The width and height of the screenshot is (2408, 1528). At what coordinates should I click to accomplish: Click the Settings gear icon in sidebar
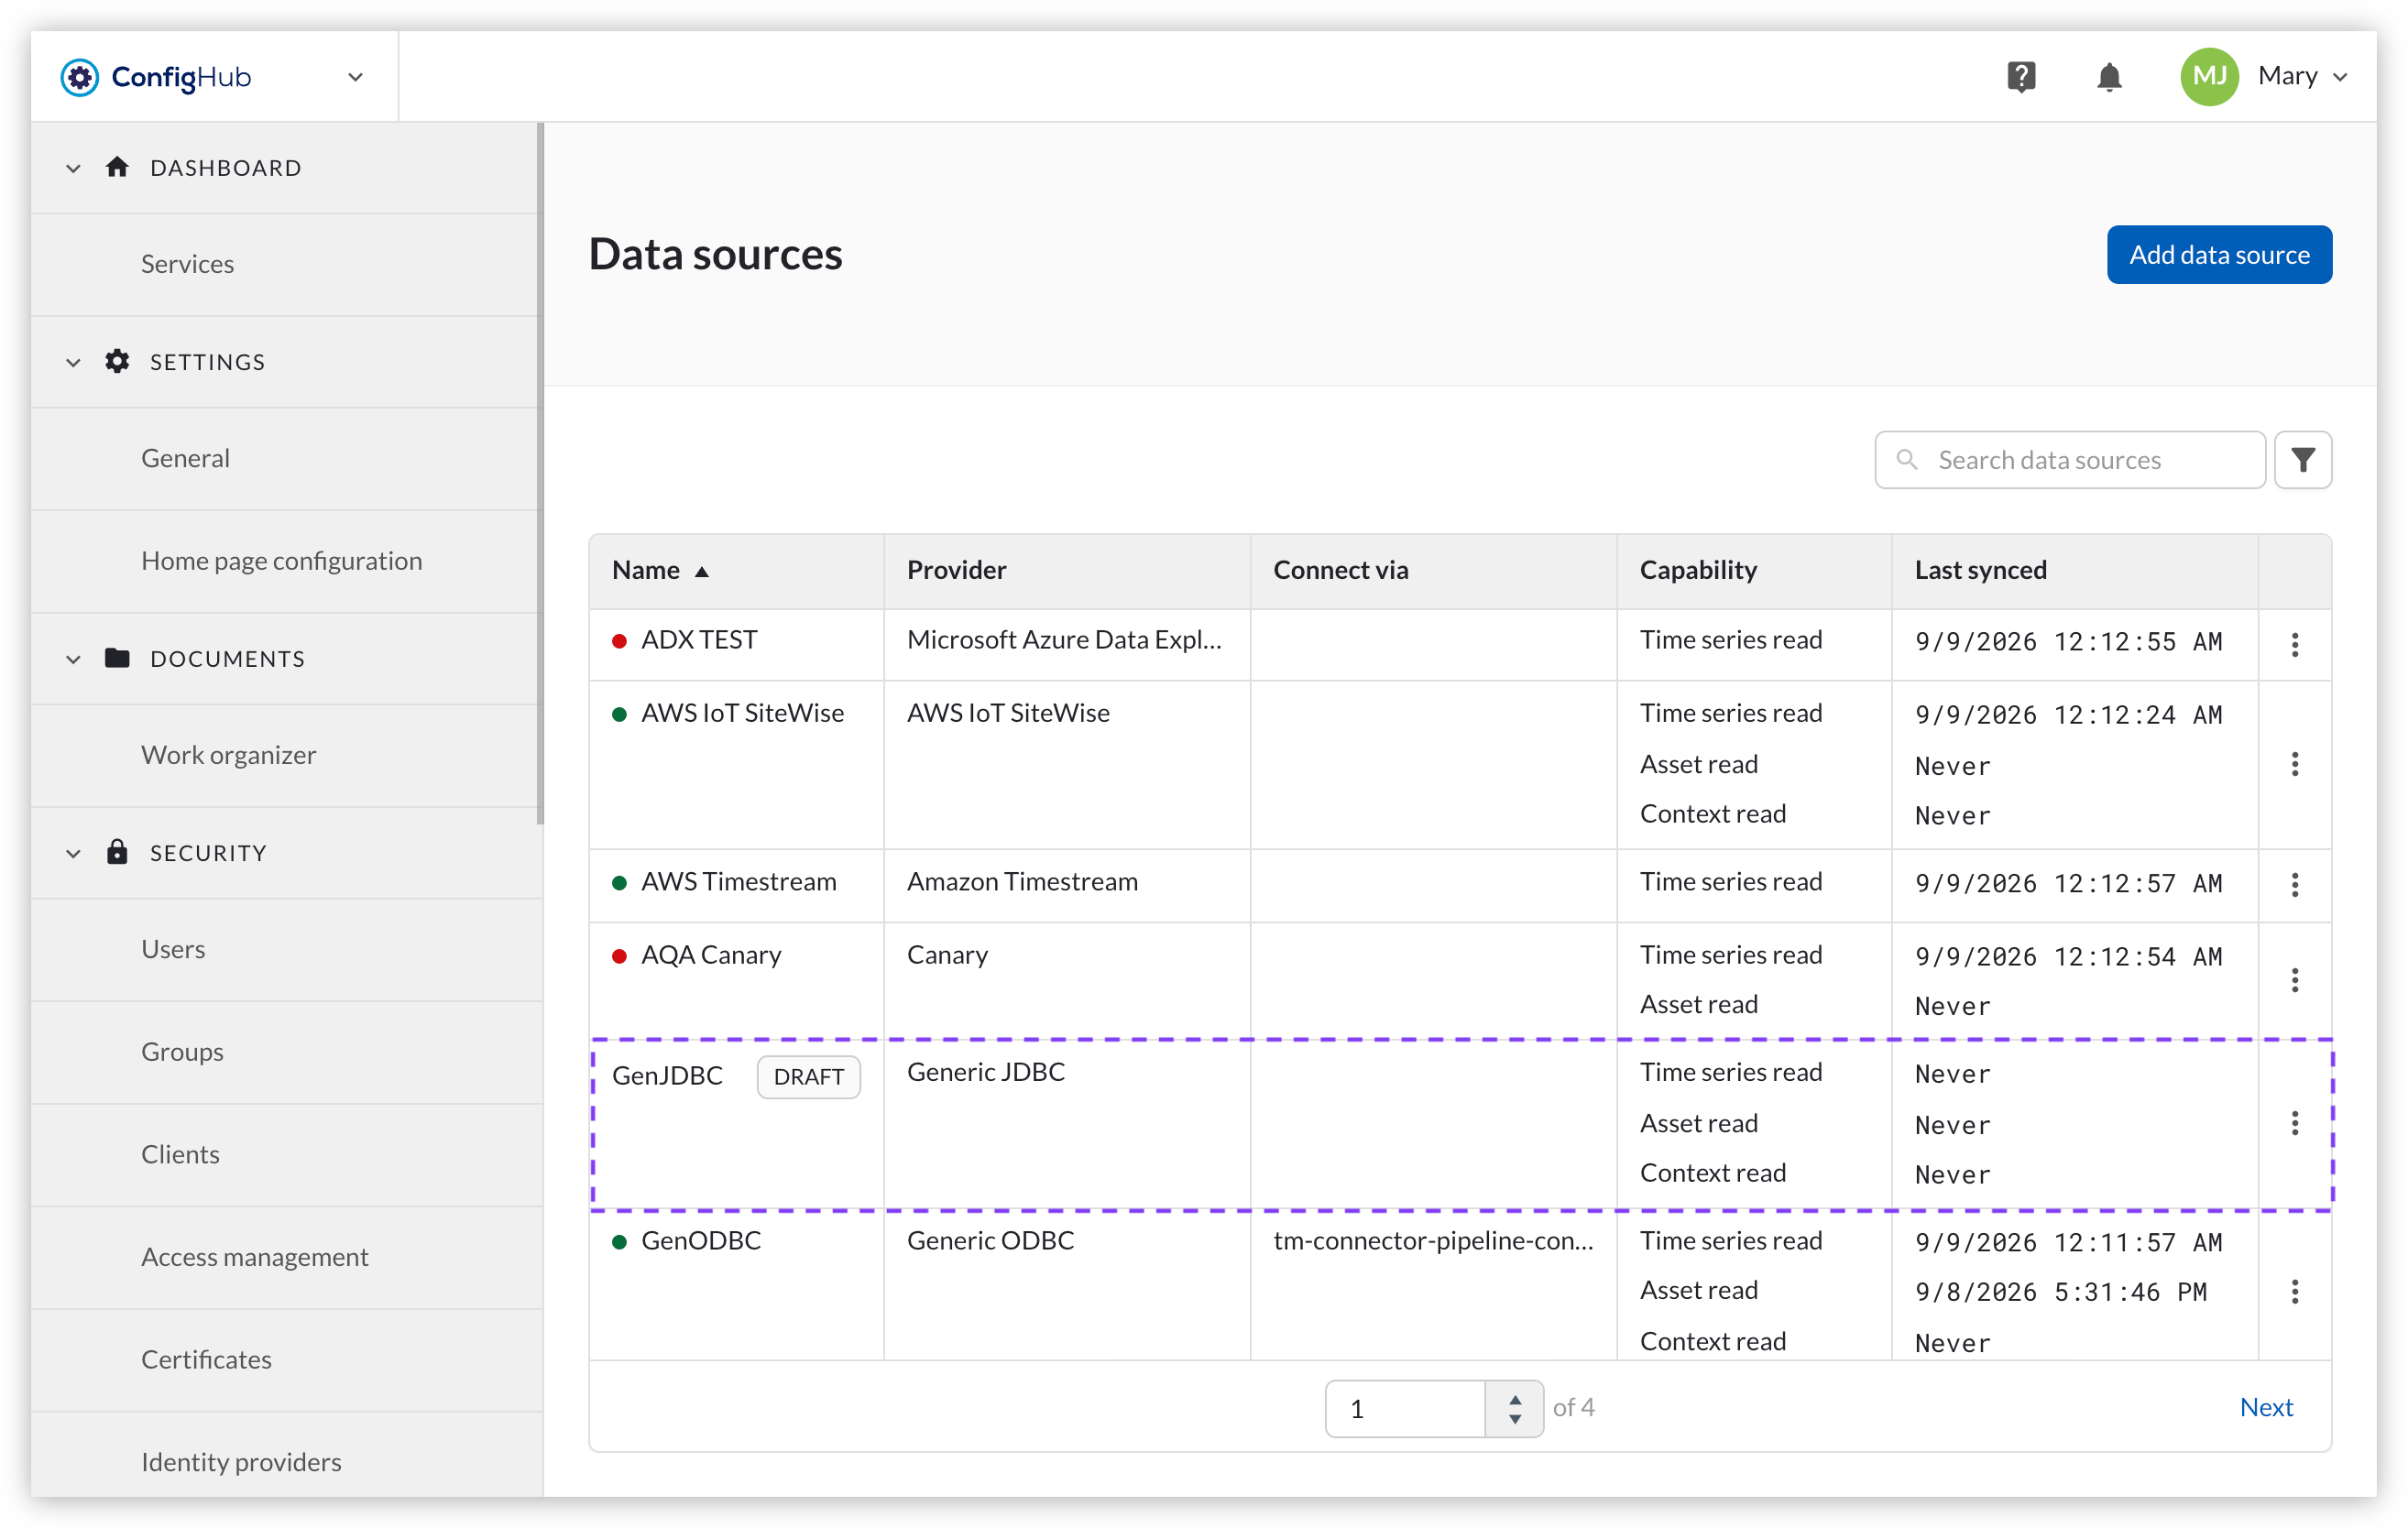point(117,361)
